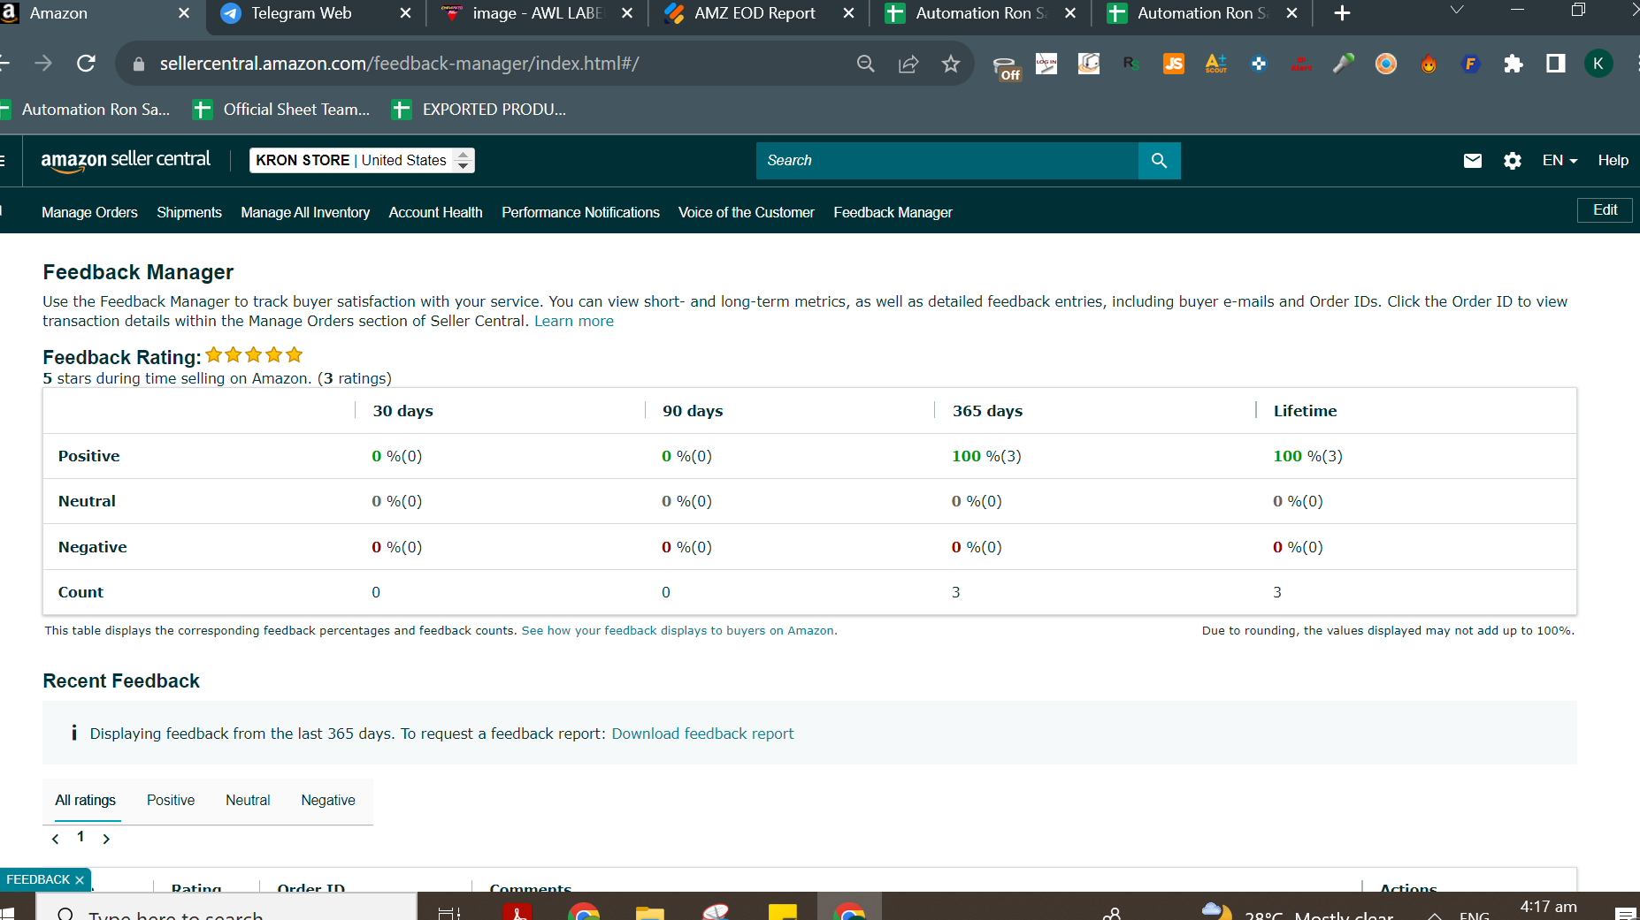
Task: Close the FEEDBACK widget with its X
Action: 80,880
